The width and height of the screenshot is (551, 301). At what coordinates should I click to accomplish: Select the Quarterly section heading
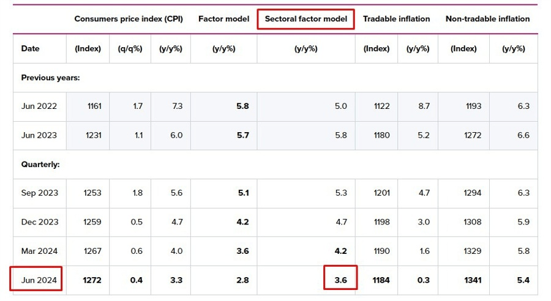[x=40, y=165]
